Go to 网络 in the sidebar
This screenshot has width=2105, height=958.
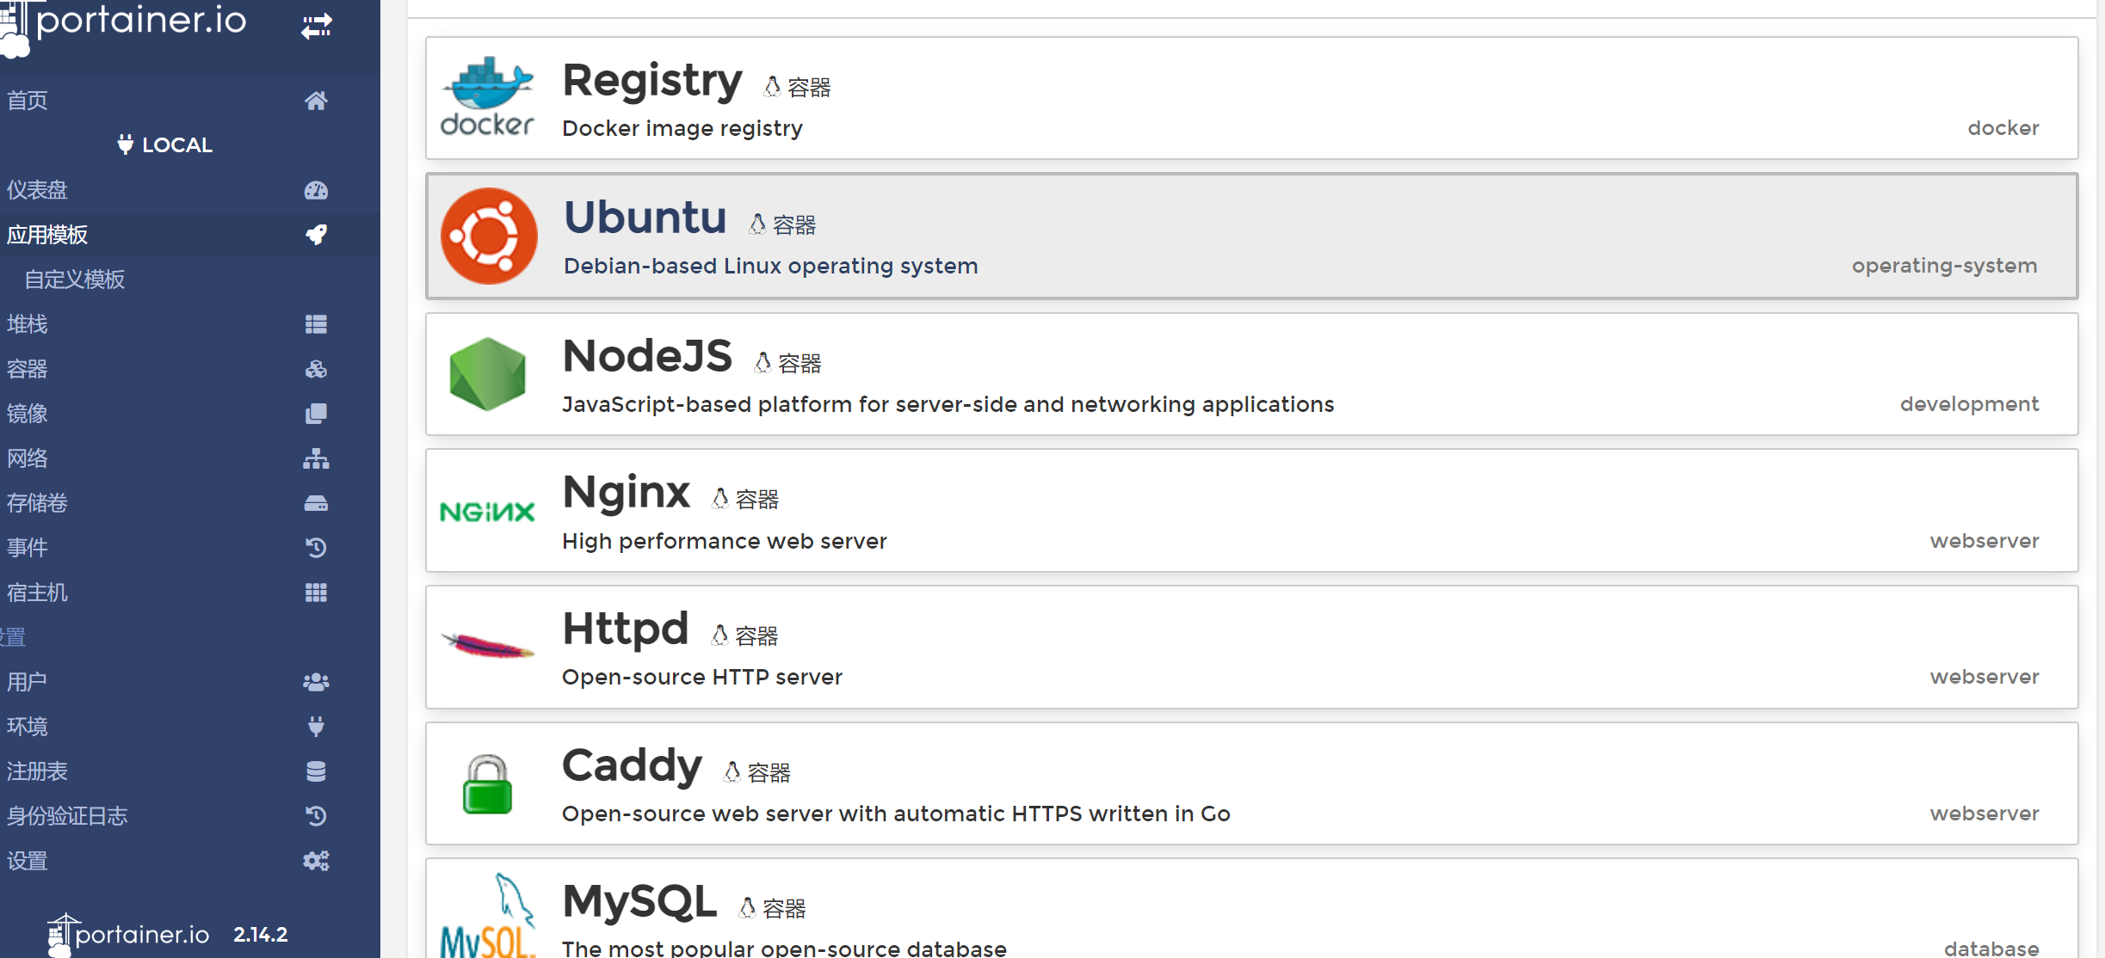(28, 458)
